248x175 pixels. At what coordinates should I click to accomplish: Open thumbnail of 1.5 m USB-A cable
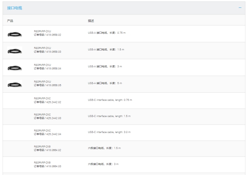tap(15, 51)
